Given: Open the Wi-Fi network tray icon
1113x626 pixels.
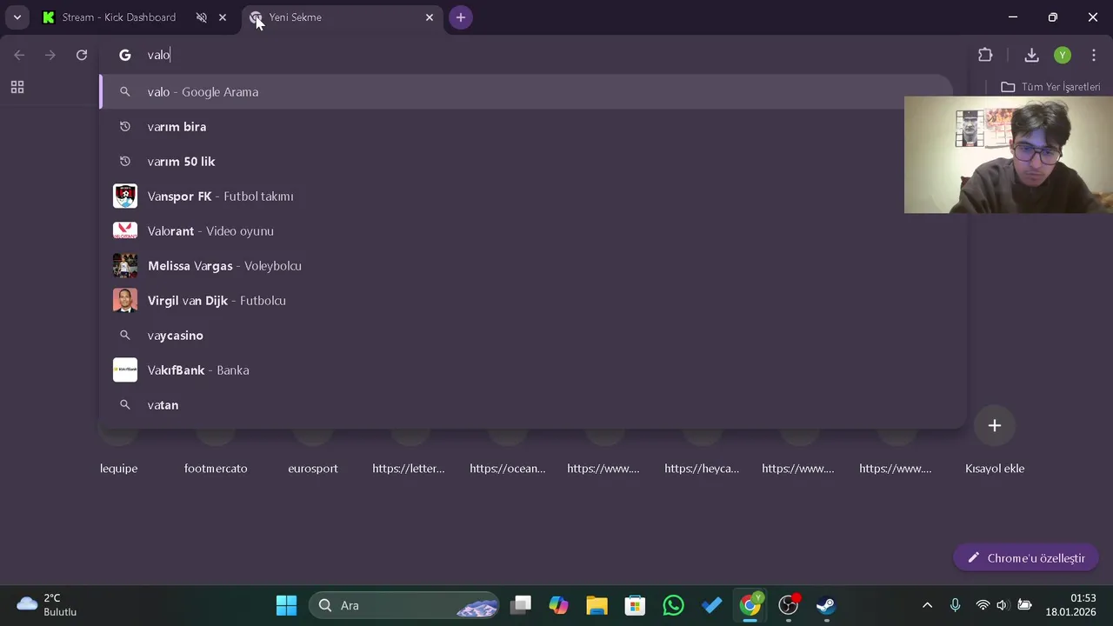Looking at the screenshot, I should (983, 605).
